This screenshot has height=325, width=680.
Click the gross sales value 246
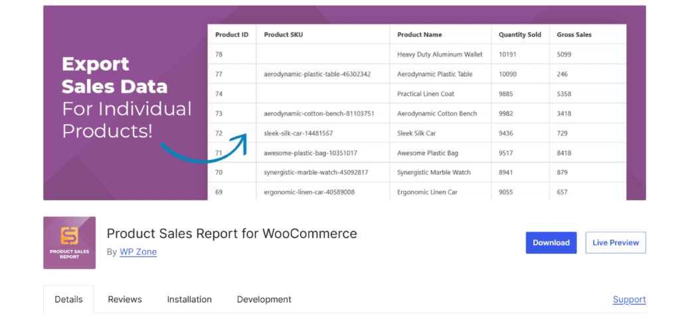click(562, 74)
